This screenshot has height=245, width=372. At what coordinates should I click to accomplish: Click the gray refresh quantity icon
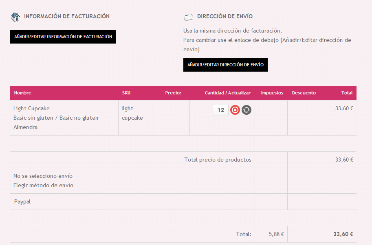click(x=247, y=110)
